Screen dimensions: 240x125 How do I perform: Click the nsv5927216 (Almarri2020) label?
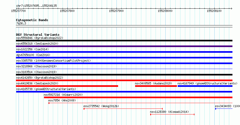[63, 95]
